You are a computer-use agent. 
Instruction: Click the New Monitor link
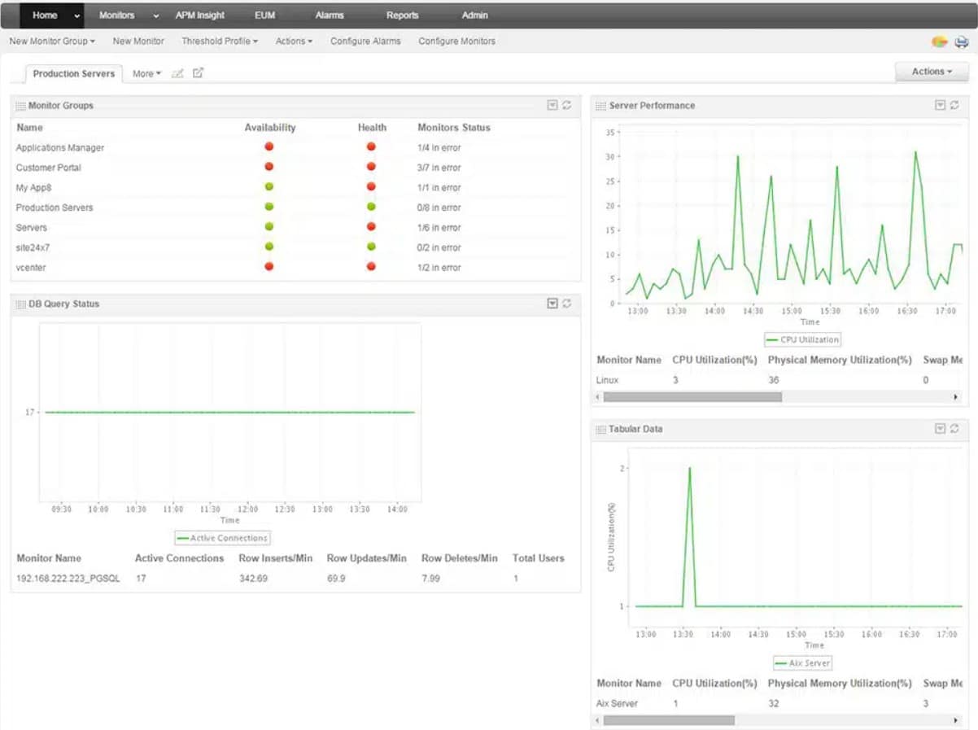tap(138, 41)
